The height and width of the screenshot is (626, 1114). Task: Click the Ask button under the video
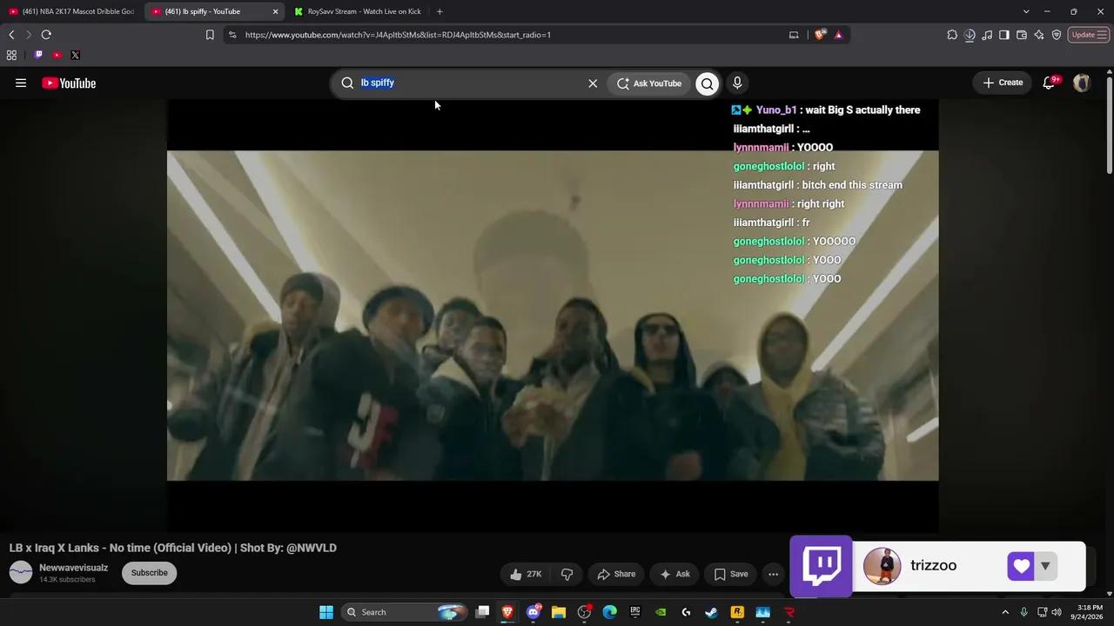[x=674, y=574]
